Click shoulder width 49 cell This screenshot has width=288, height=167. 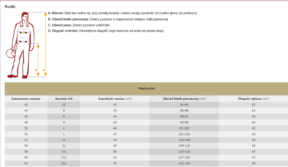tap(115, 146)
